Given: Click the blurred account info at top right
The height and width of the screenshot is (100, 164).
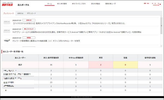Looking at the screenshot, I should 152,4.
